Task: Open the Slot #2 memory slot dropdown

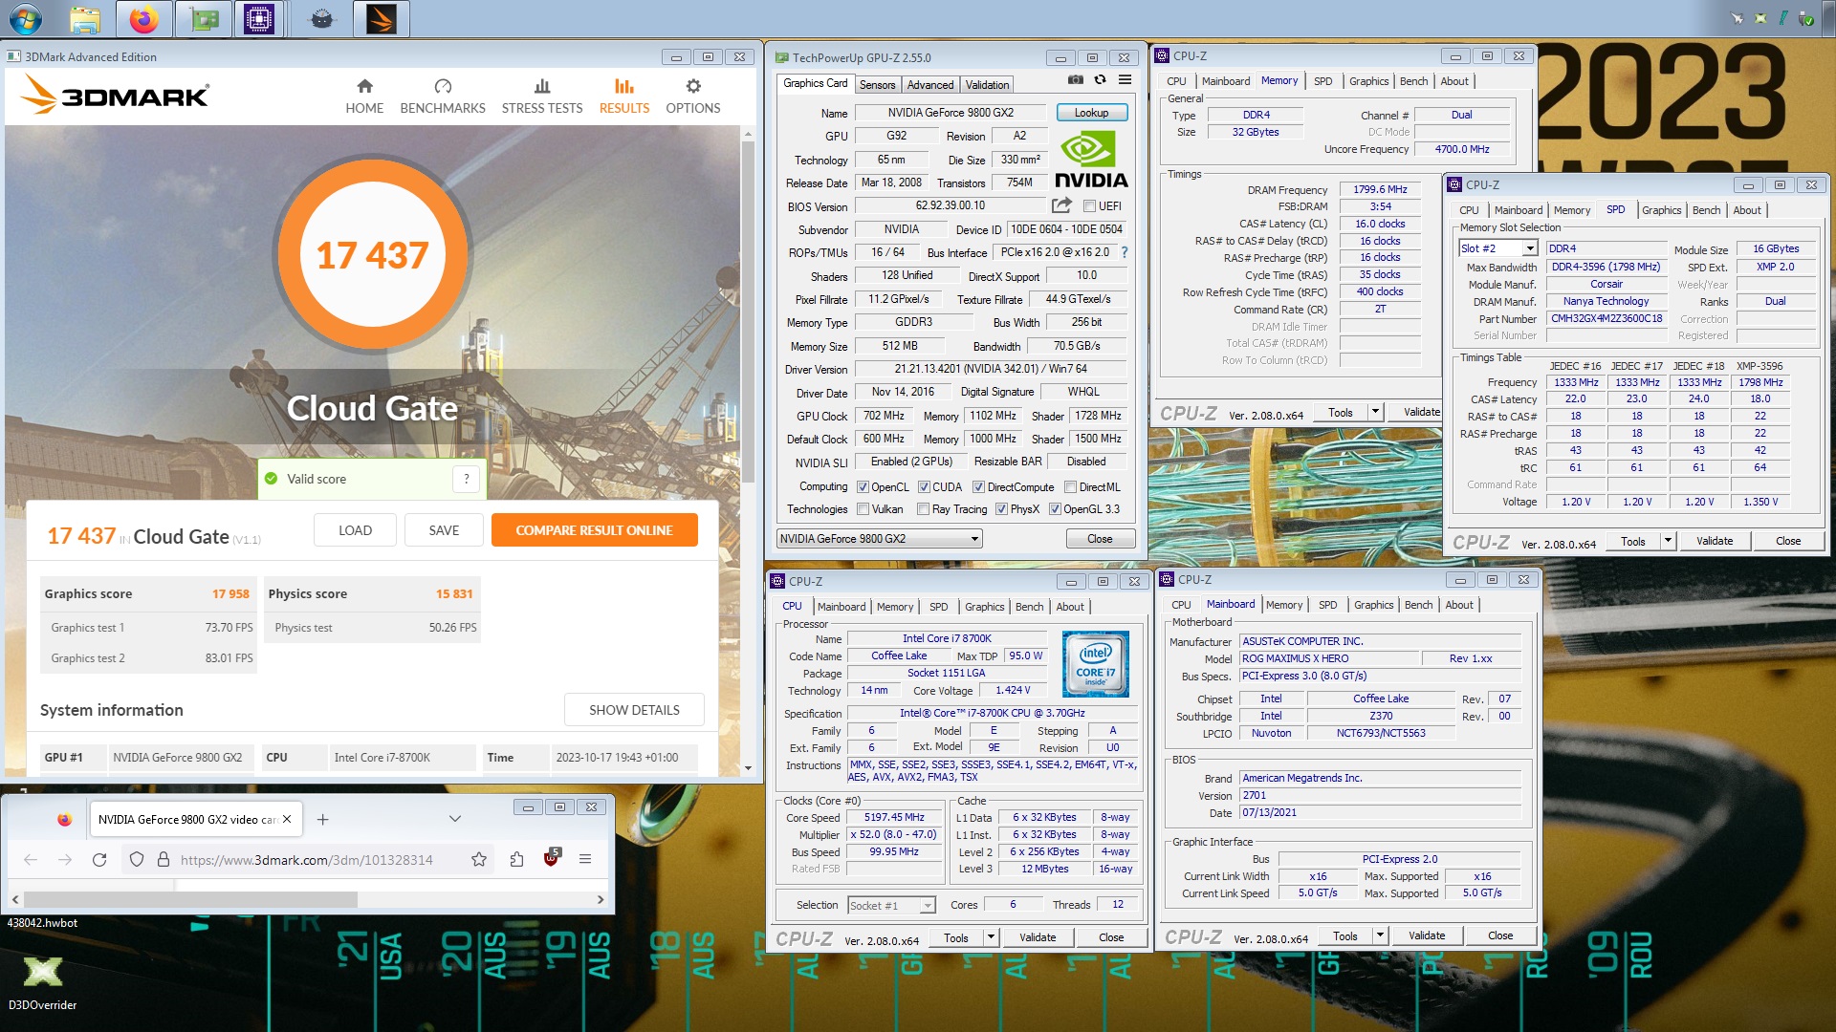Action: click(x=1497, y=248)
